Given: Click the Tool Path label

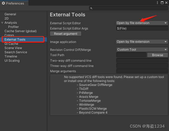Looking at the screenshot, I should tap(57, 55).
